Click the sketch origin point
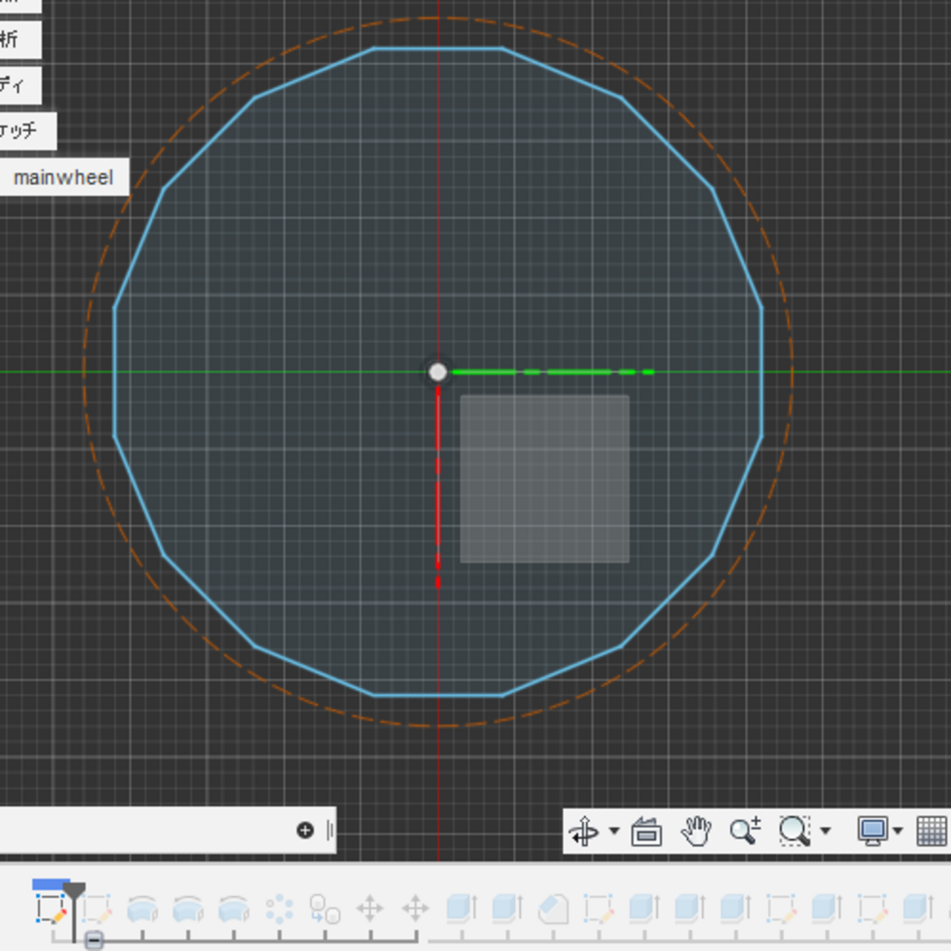951x951 pixels. tap(437, 372)
